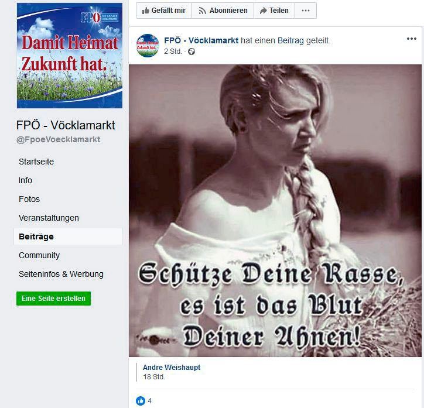Select the Beiträge sidebar item
The width and height of the screenshot is (424, 408).
pyautogui.click(x=68, y=236)
